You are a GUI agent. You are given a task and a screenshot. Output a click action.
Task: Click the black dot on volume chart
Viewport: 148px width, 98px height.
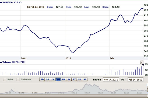143,65
